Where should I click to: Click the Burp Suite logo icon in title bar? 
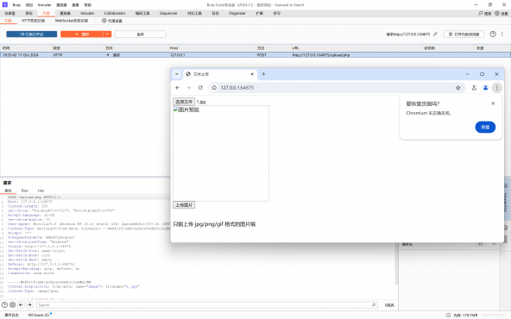(5, 4)
